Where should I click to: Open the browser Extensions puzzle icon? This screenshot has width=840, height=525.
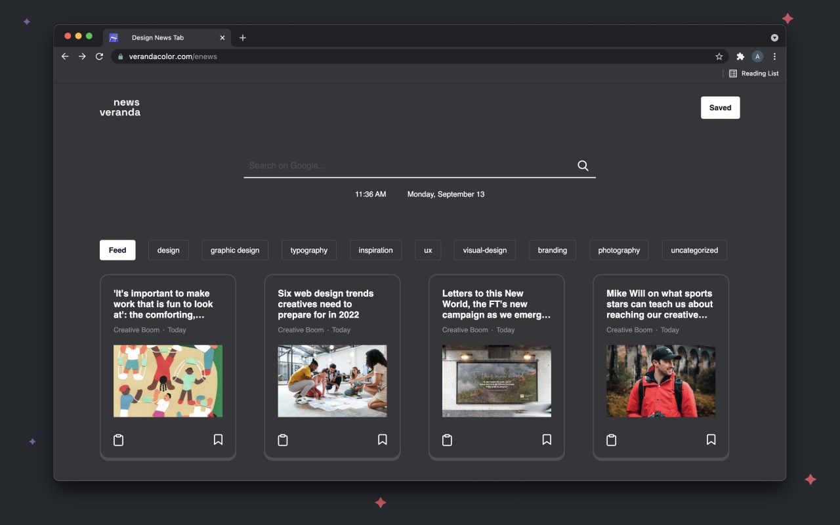click(x=740, y=56)
